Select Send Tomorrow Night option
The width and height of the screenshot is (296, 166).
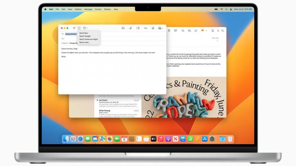[x=88, y=39]
